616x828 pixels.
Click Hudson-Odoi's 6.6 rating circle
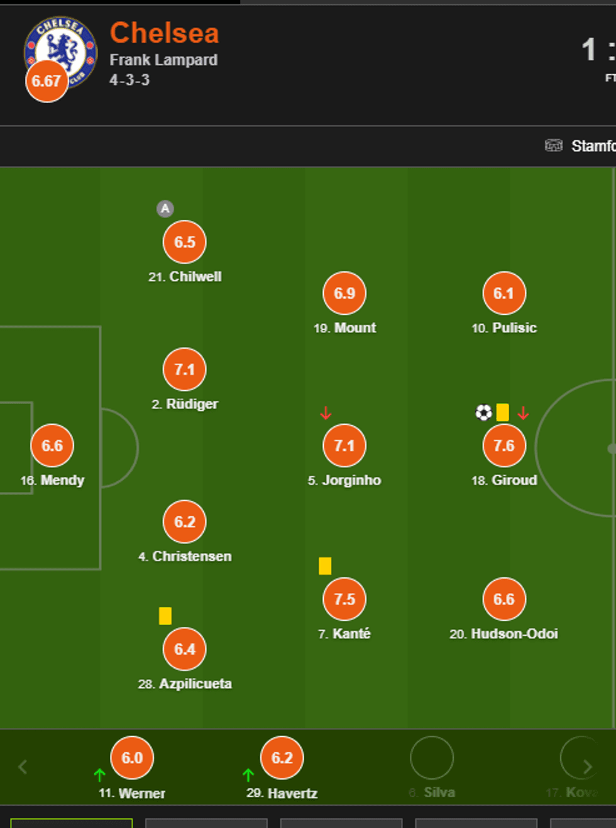coord(504,599)
